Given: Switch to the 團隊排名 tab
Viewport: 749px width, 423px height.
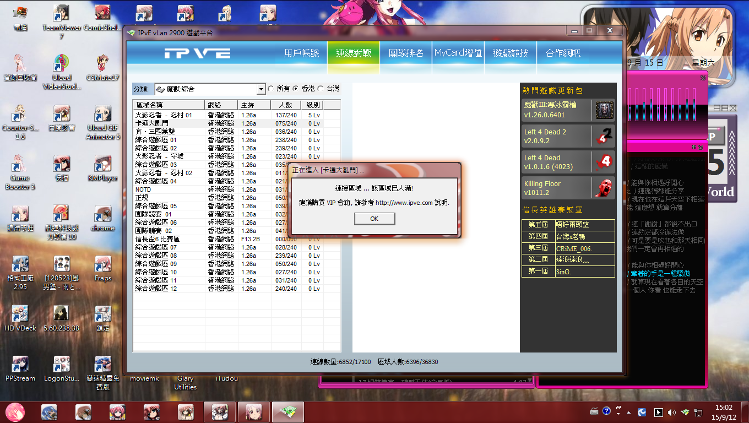Looking at the screenshot, I should tap(406, 53).
